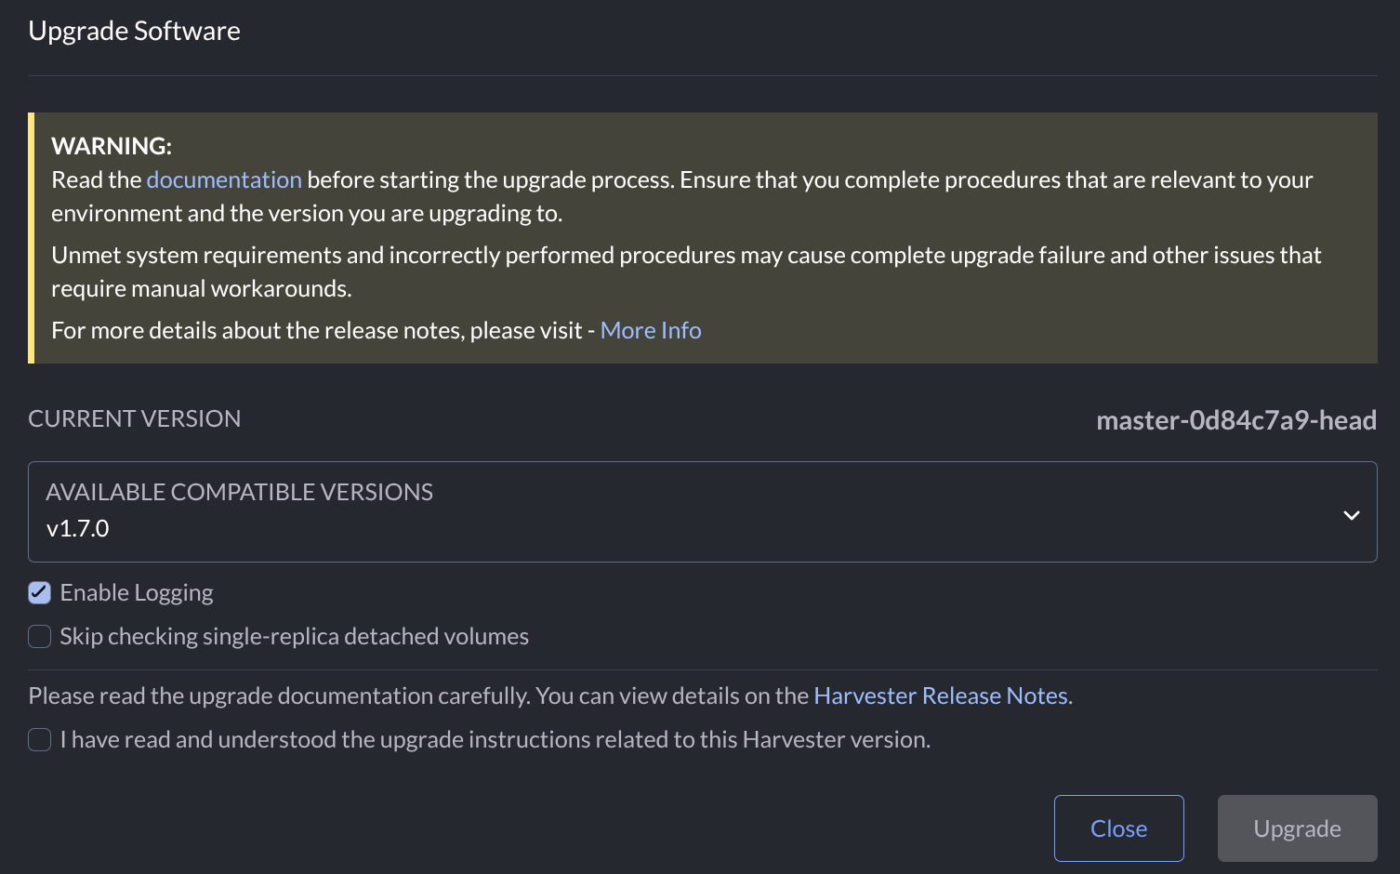
Task: Click More Info for release notes
Action: click(x=651, y=330)
